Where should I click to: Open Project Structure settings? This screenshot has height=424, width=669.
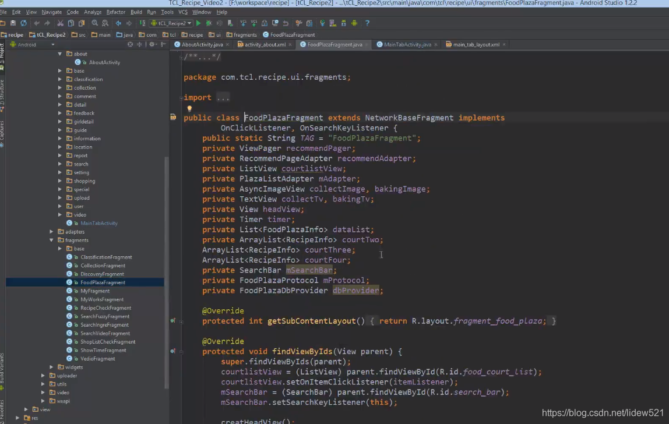[x=310, y=23]
